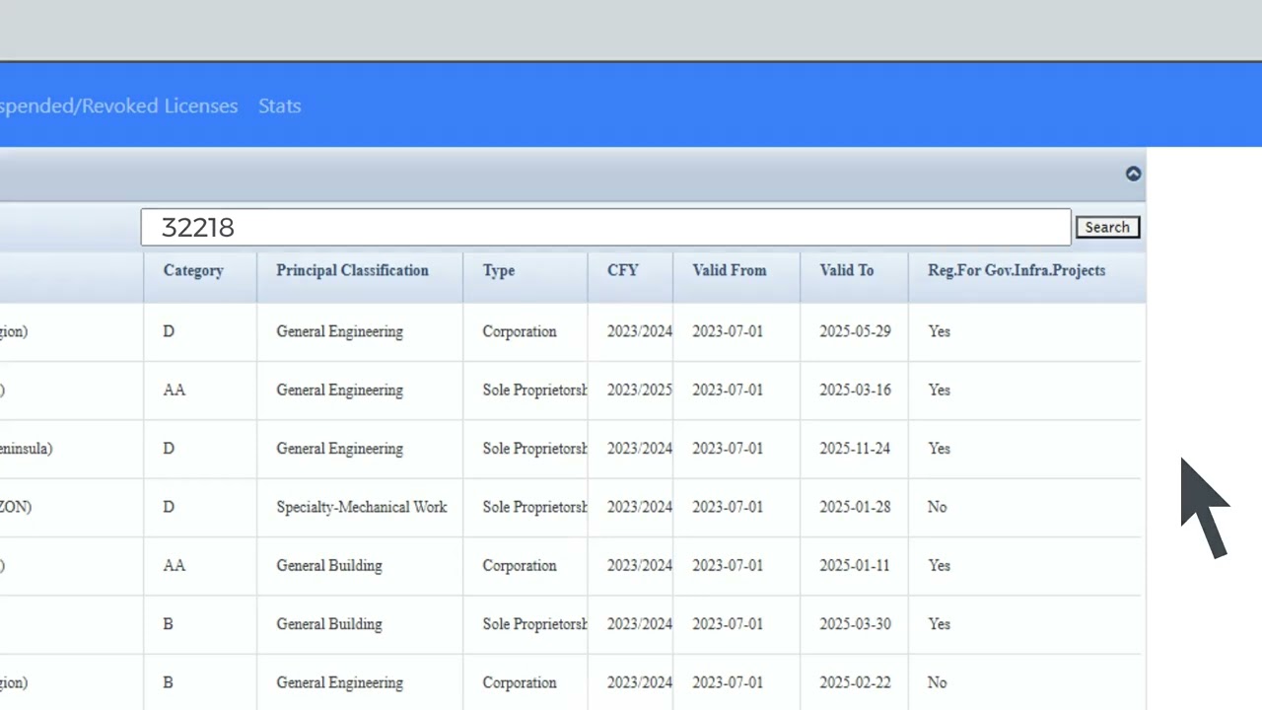
Task: Sort by the Valid To column header
Action: tap(846, 270)
